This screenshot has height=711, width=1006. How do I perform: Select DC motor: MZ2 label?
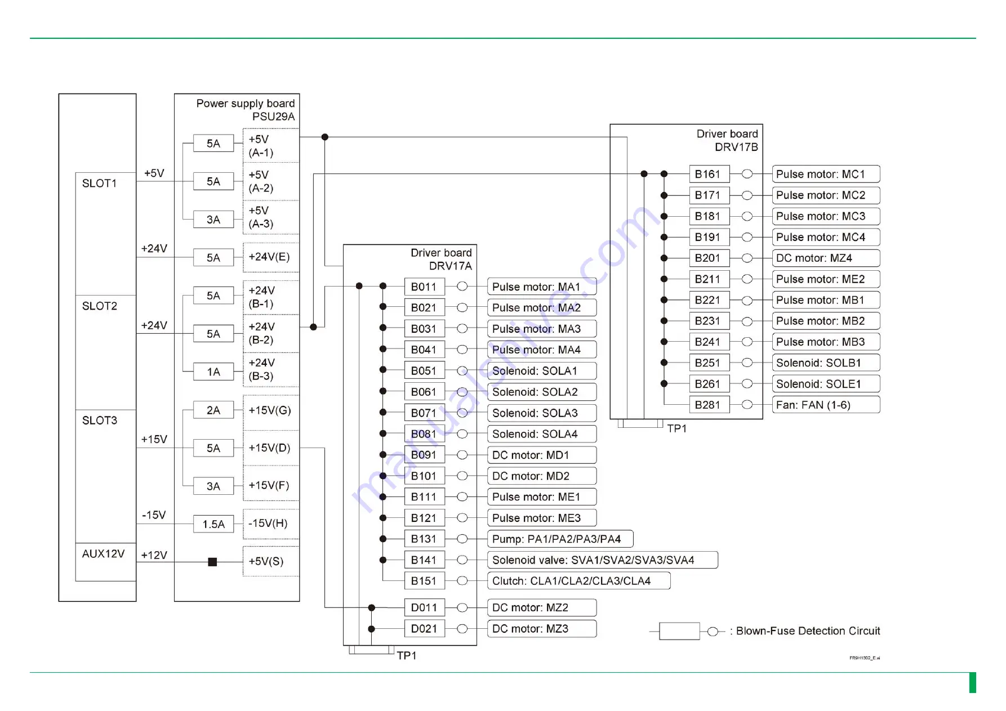pyautogui.click(x=530, y=608)
